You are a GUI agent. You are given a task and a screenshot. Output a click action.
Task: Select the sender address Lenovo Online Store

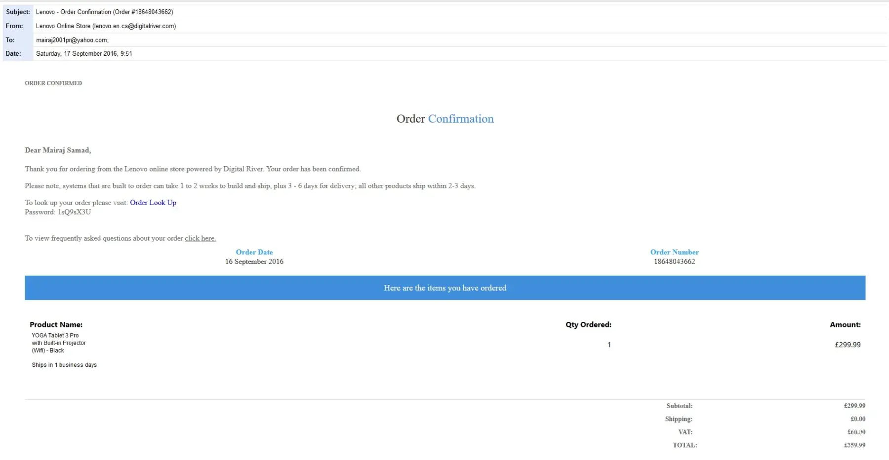[106, 26]
